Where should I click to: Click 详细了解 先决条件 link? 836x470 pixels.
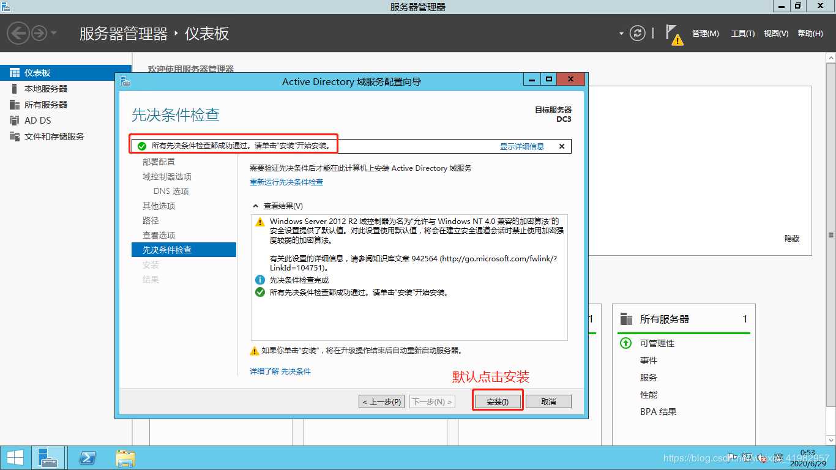coord(280,371)
